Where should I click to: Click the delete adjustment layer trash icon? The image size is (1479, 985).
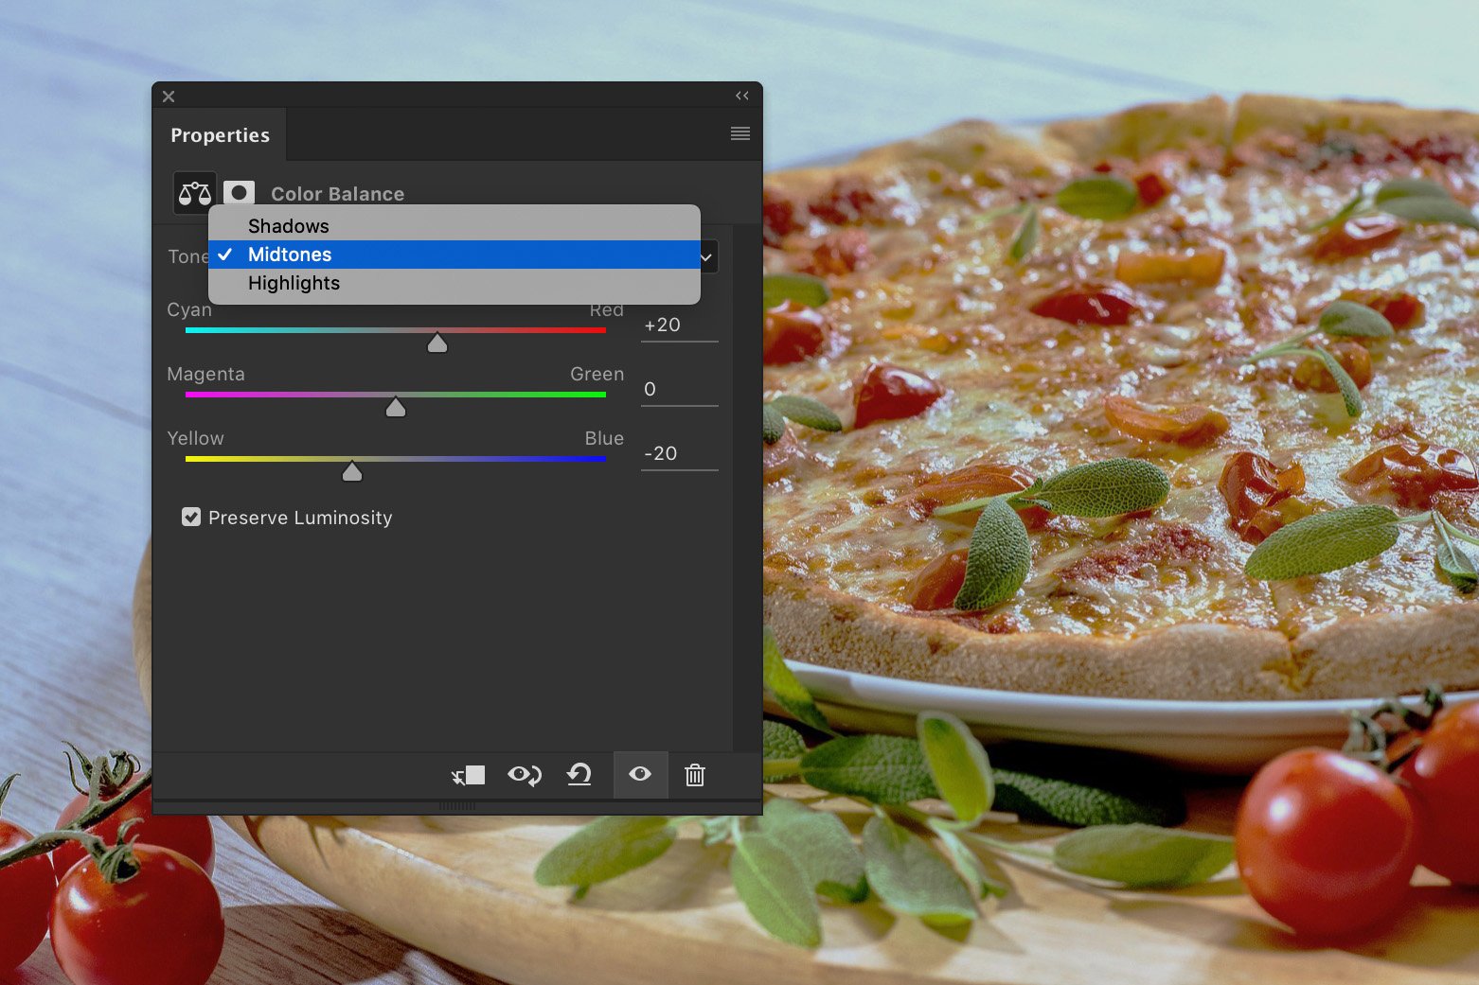[694, 775]
